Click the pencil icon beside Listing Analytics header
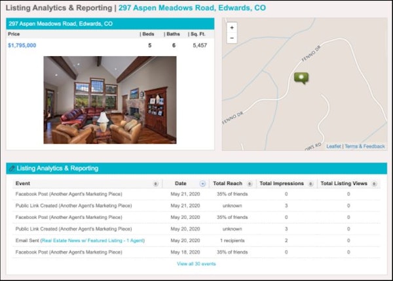 12,169
